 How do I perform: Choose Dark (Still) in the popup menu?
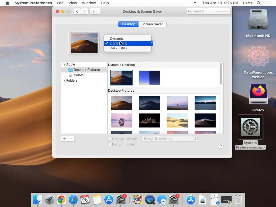click(x=127, y=48)
